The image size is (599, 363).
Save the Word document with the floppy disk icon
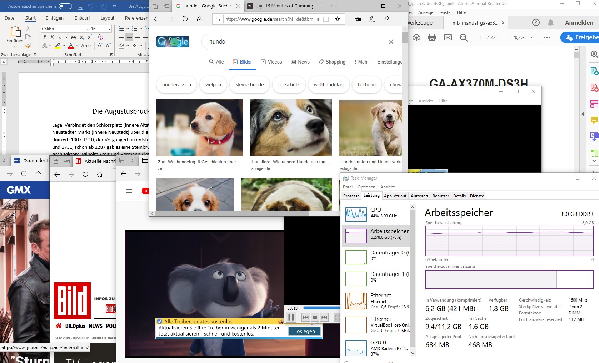[x=80, y=6]
